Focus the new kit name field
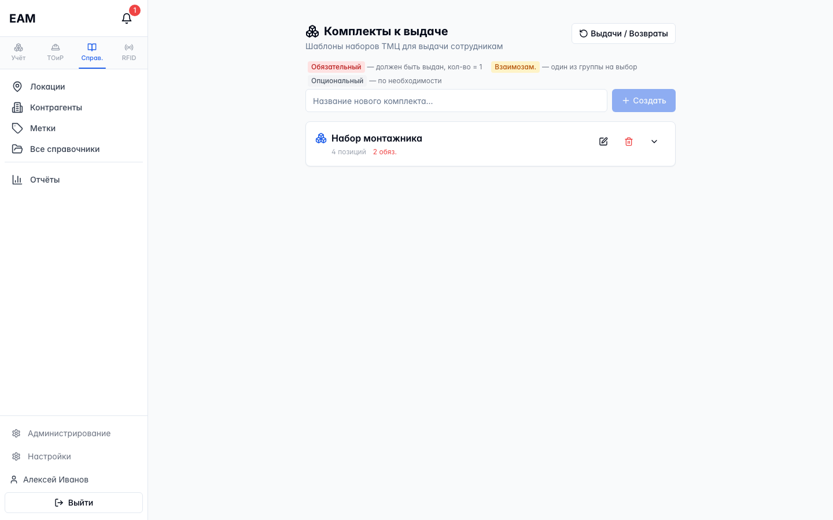Viewport: 833px width, 520px height. [x=456, y=101]
